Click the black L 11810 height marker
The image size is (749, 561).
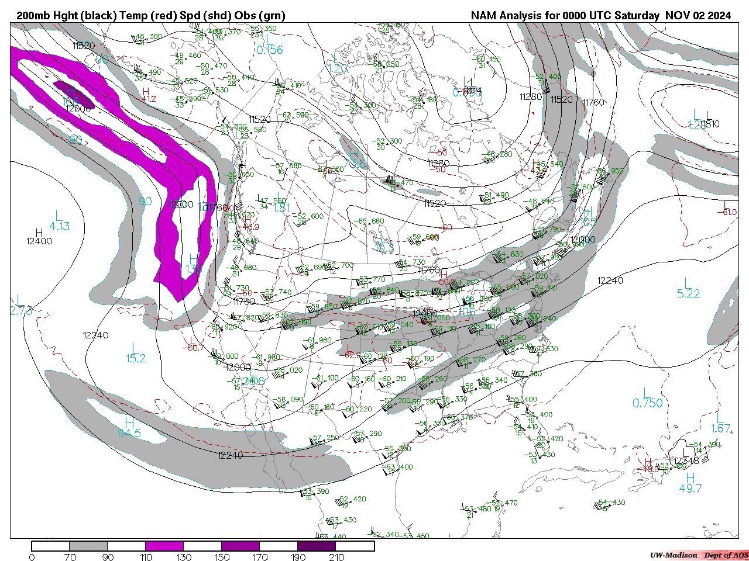click(709, 120)
